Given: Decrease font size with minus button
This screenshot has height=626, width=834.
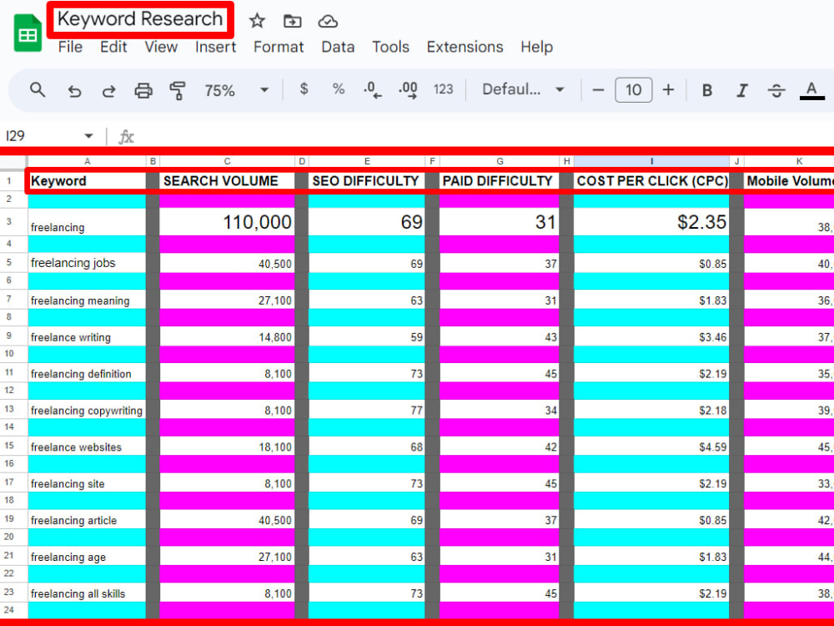Looking at the screenshot, I should pos(598,89).
